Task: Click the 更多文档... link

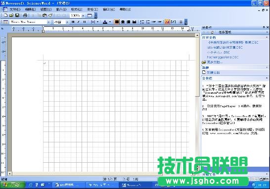Action: [x=215, y=62]
